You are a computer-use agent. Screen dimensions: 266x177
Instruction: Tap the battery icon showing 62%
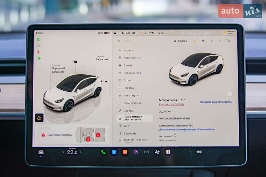click(x=107, y=33)
